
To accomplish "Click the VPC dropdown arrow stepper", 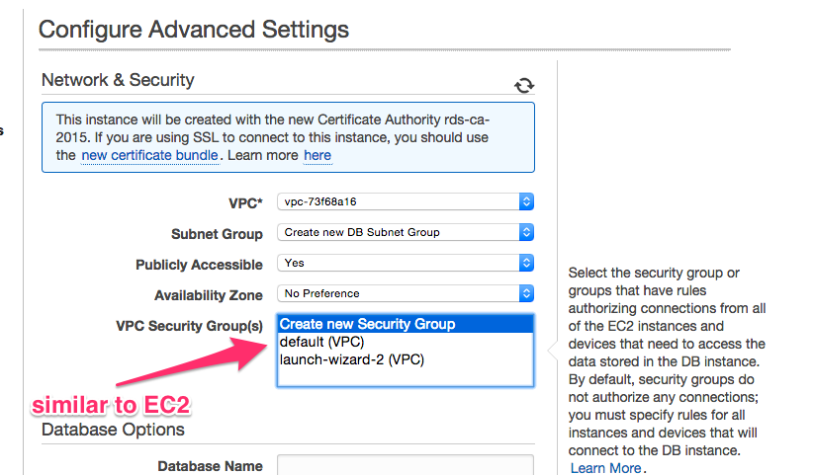I will point(526,201).
